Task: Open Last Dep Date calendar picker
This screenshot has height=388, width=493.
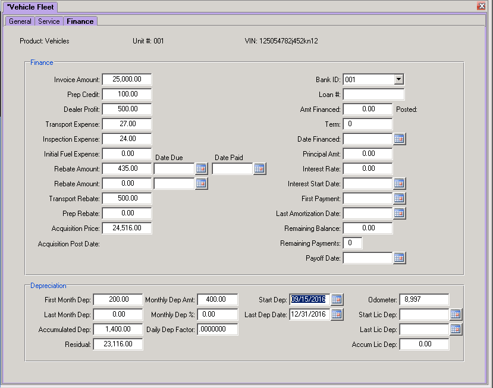Action: click(337, 314)
